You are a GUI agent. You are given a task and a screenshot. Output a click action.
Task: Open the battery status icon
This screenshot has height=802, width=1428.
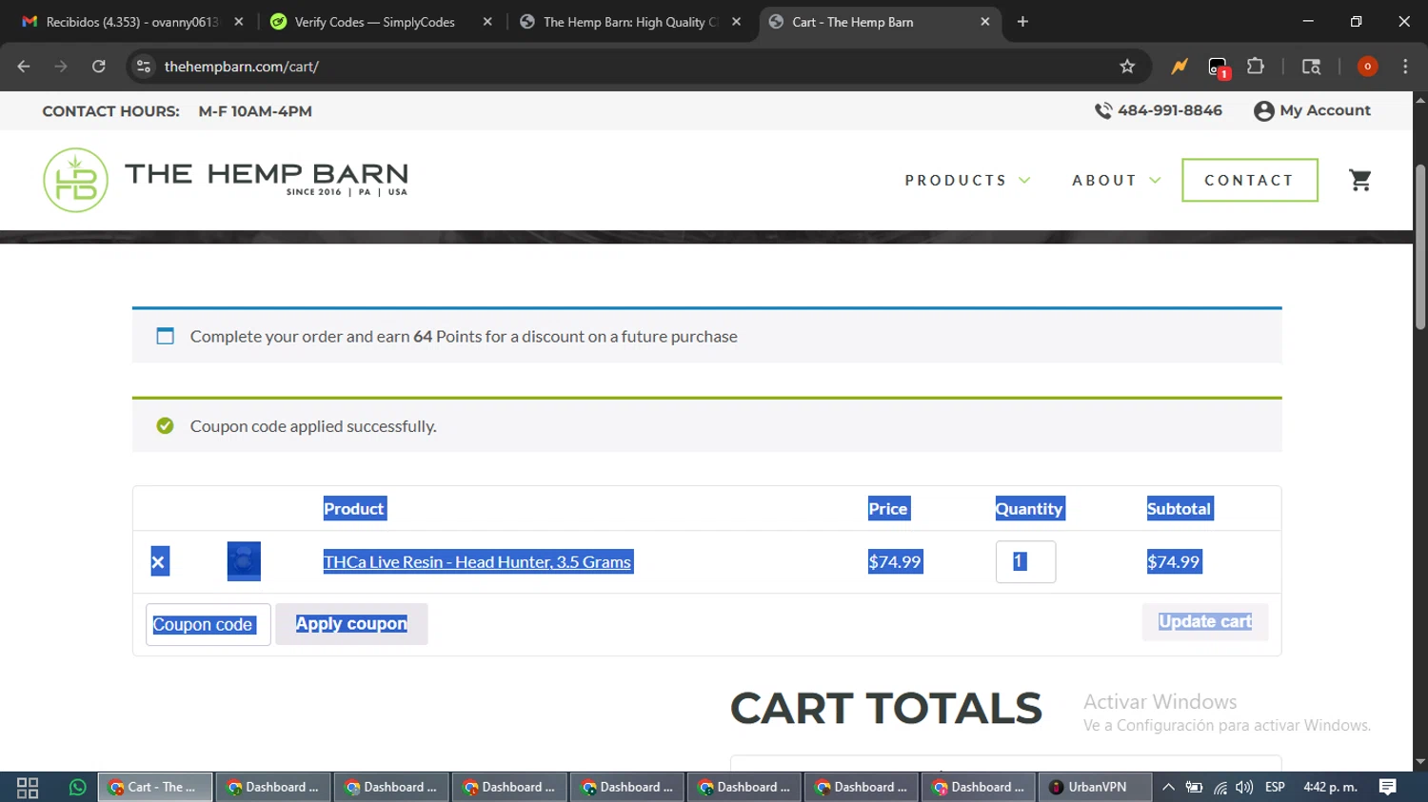tap(1194, 788)
